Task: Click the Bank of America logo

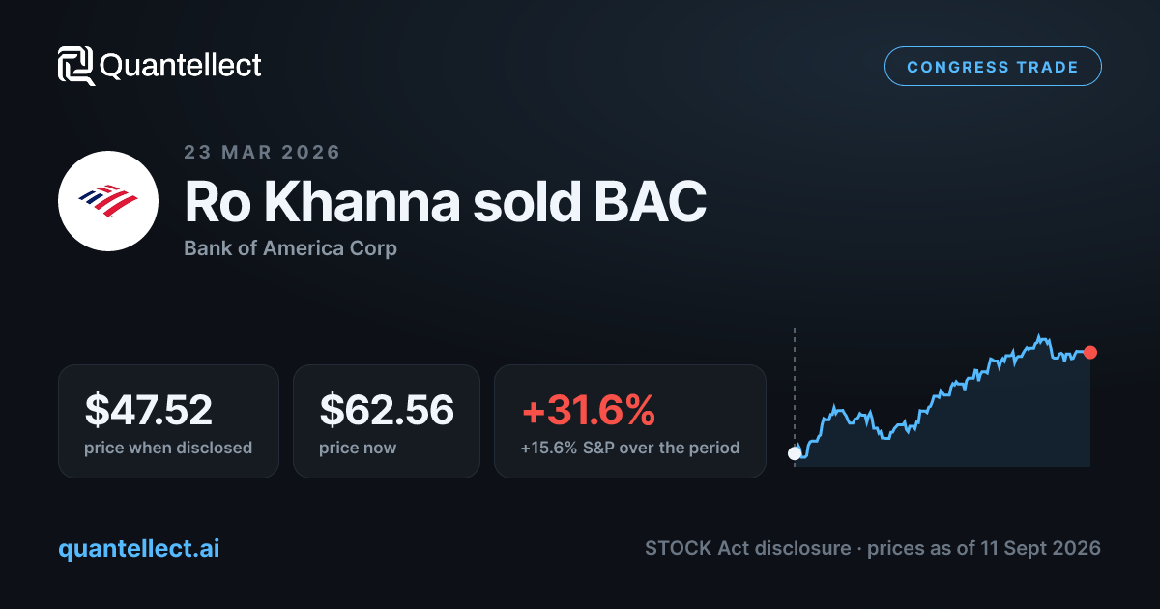Action: pyautogui.click(x=108, y=201)
